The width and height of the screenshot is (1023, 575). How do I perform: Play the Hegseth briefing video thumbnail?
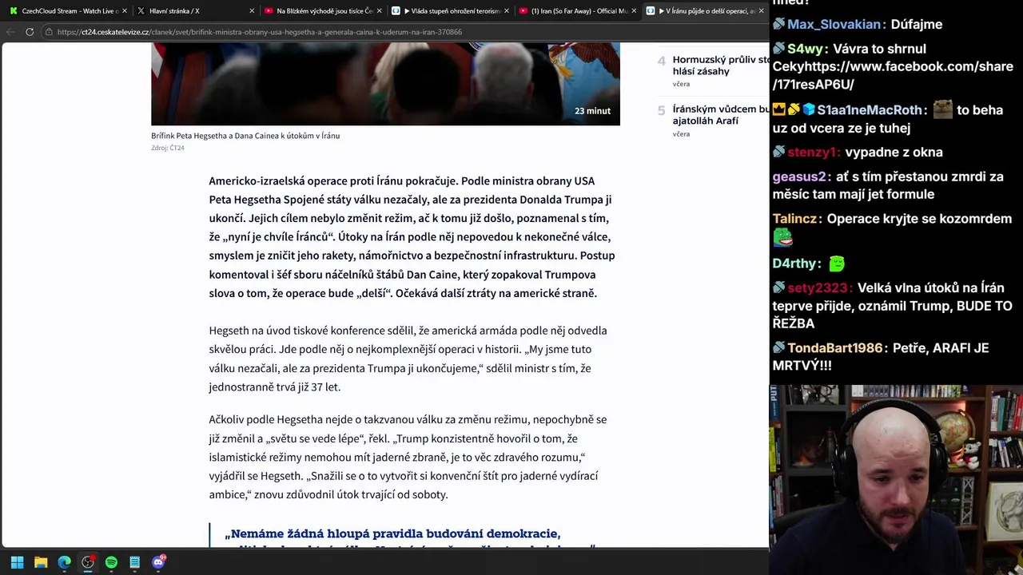point(385,84)
